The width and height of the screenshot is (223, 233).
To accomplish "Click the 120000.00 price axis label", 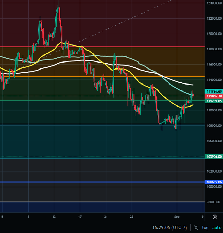I will (214, 34).
